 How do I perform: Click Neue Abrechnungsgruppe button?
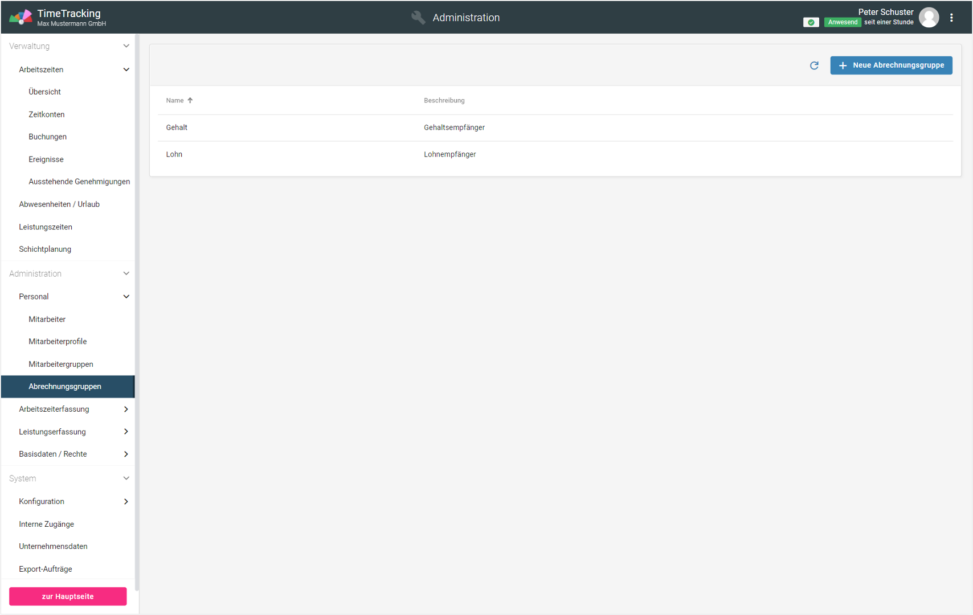[891, 65]
